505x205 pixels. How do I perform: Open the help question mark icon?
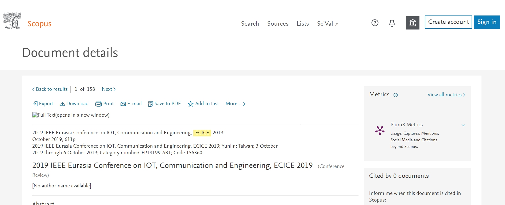pyautogui.click(x=375, y=23)
